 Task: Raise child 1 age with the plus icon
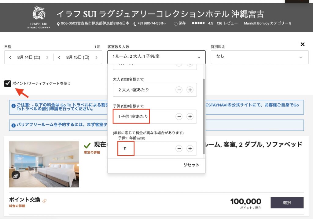click(190, 149)
